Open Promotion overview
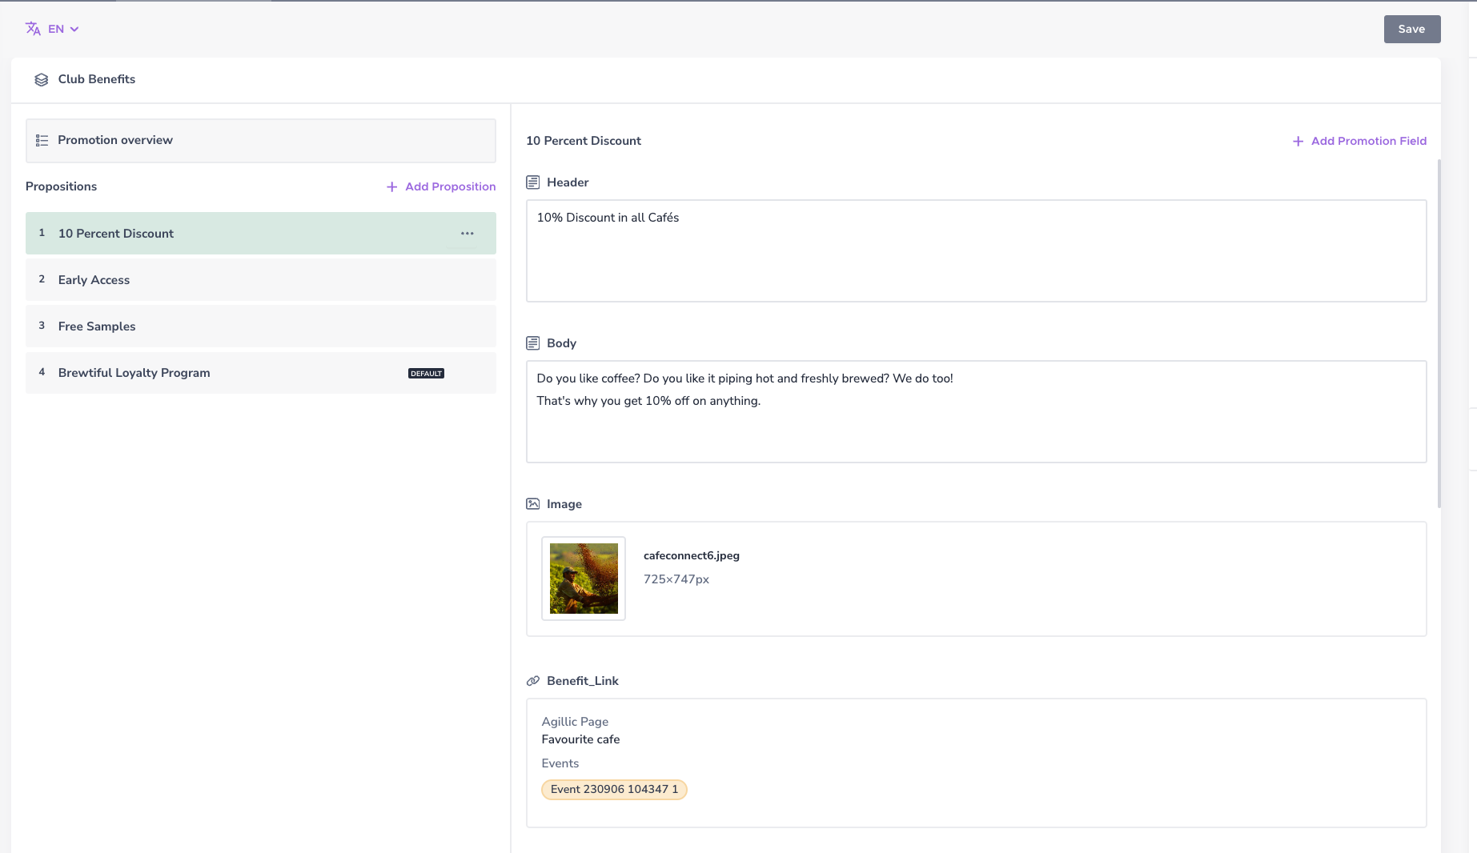 (x=260, y=141)
